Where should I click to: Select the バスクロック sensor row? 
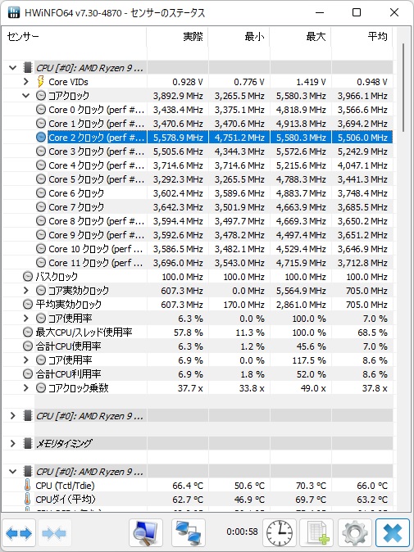click(x=198, y=277)
